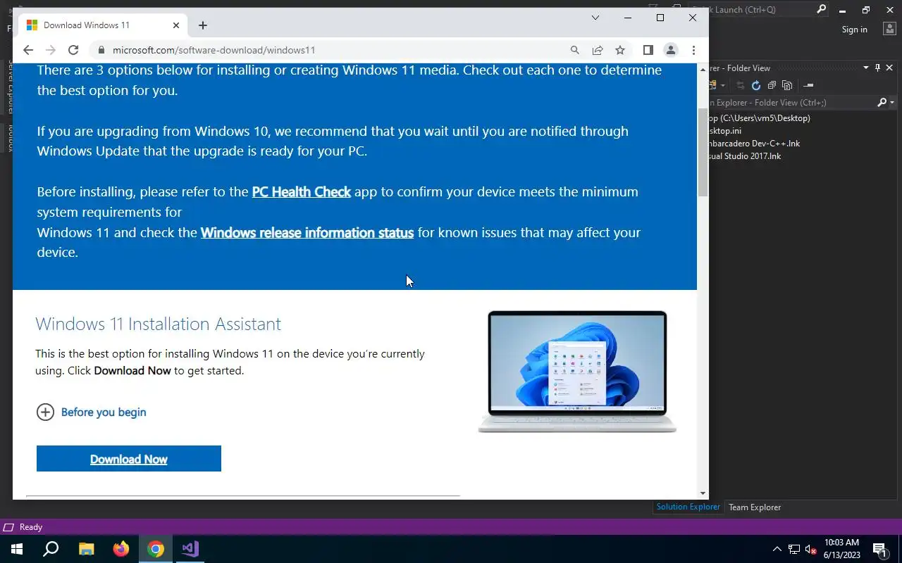Open Windows Start menu
The height and width of the screenshot is (563, 902).
(x=17, y=549)
